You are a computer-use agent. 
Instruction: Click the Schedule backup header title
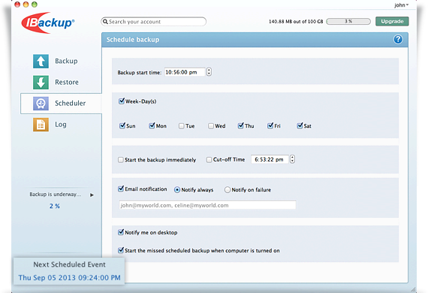(133, 40)
